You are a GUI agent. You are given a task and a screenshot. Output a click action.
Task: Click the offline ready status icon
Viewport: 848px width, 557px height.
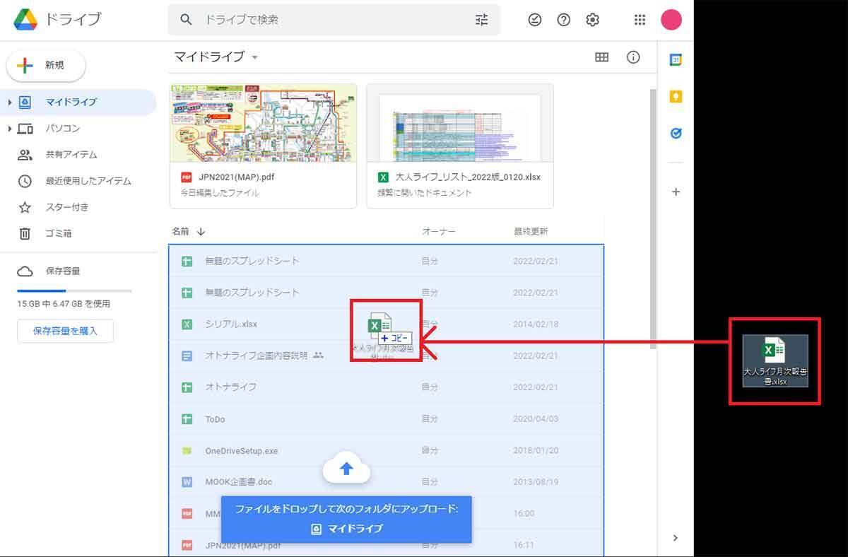click(535, 20)
